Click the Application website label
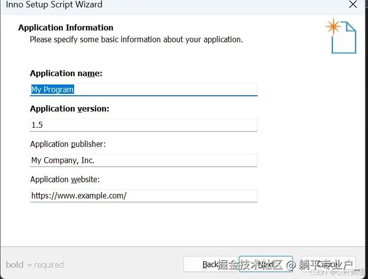 (x=65, y=180)
